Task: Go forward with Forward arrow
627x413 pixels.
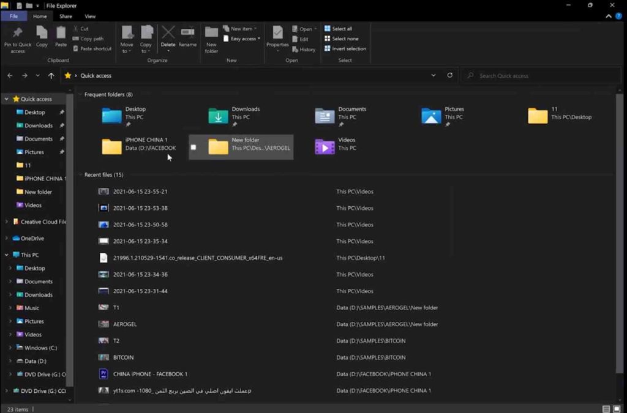Action: 24,75
